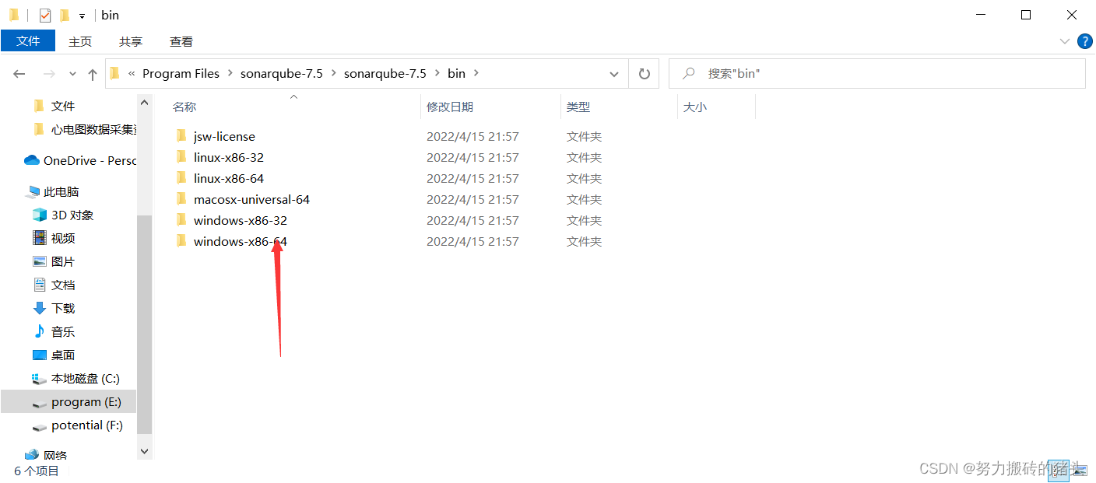The image size is (1096, 483).
Task: Expand the chevron after bin breadcrumb
Action: coord(476,74)
